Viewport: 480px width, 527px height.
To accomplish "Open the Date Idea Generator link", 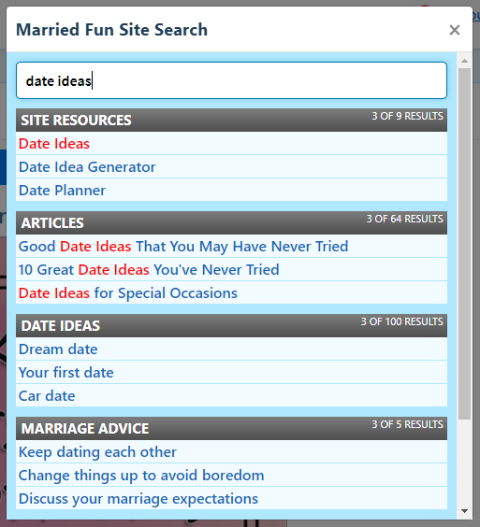I will [87, 167].
